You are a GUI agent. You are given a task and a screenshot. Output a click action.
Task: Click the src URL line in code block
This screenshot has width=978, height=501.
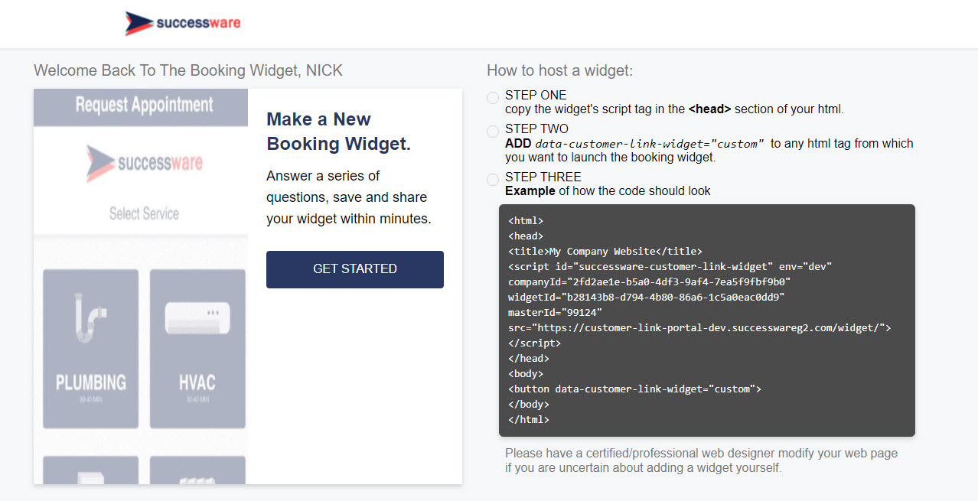point(699,328)
